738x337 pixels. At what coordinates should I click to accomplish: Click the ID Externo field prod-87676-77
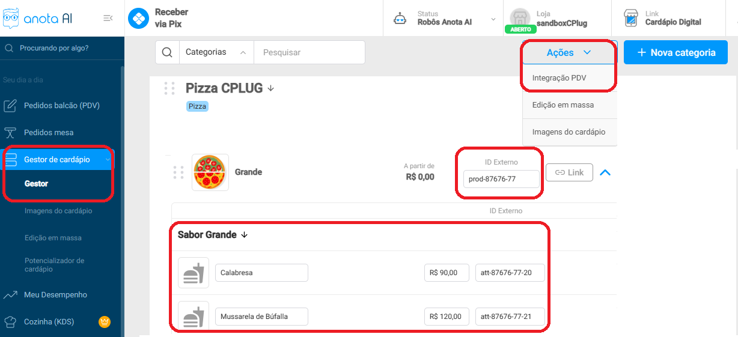coord(501,179)
